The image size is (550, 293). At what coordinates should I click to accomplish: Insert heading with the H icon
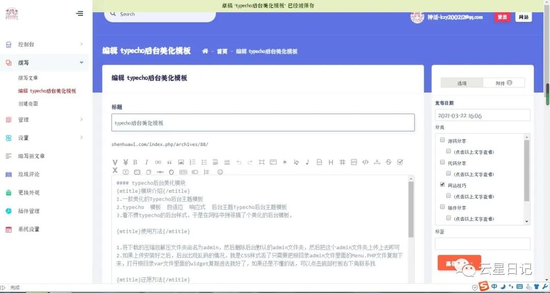(331, 162)
